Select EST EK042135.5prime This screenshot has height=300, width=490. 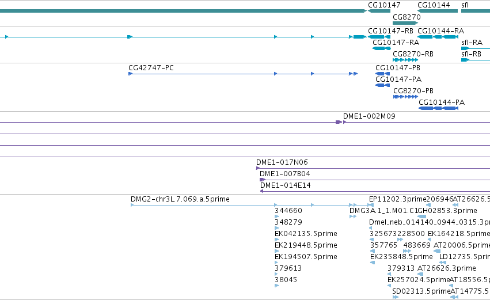(306, 234)
